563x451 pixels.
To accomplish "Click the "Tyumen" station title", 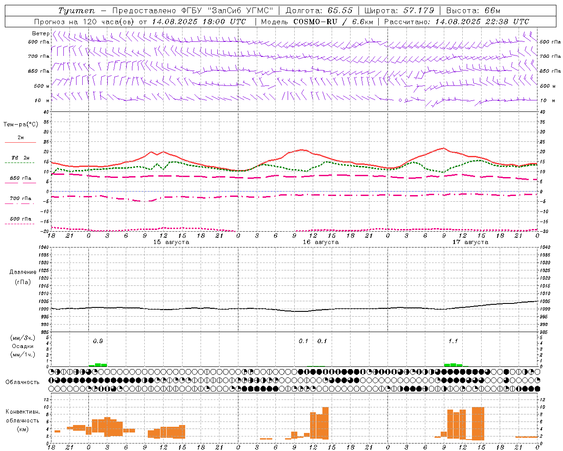I will coord(77,11).
